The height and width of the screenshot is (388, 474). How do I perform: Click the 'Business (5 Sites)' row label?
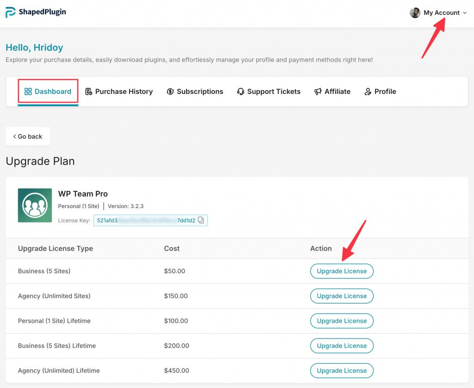pos(44,271)
